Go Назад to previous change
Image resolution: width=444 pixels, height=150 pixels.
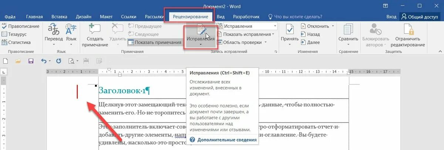pos(310,34)
